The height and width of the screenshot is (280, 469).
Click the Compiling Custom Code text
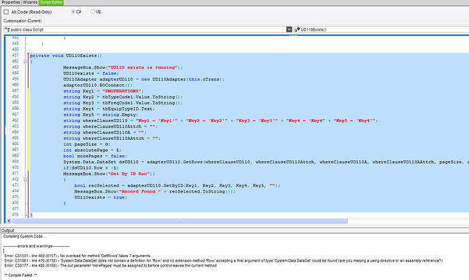pyautogui.click(x=25, y=237)
